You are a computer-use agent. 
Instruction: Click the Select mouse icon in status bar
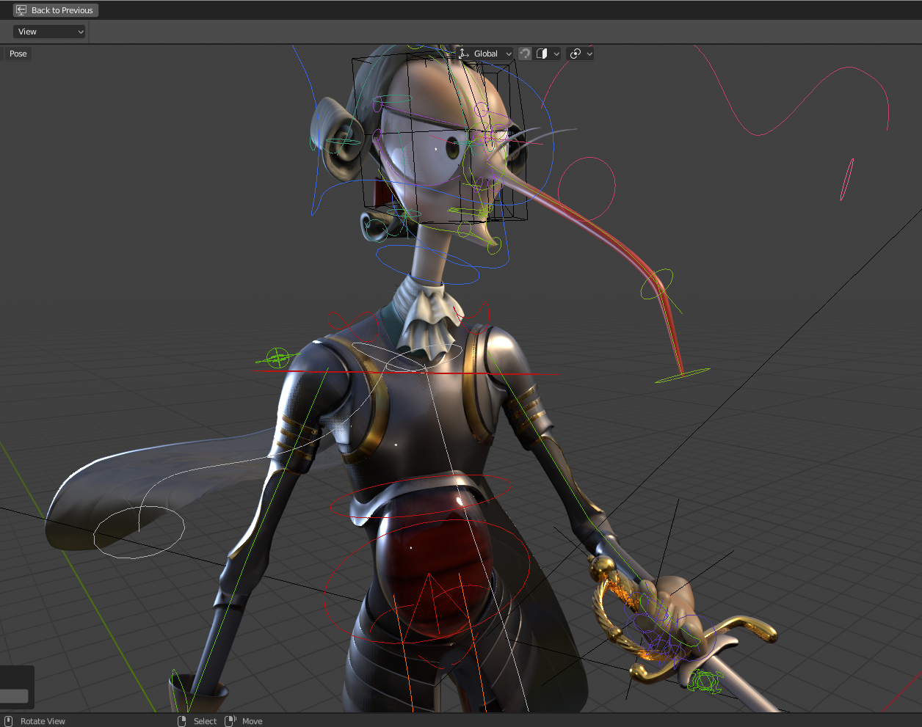pos(182,721)
